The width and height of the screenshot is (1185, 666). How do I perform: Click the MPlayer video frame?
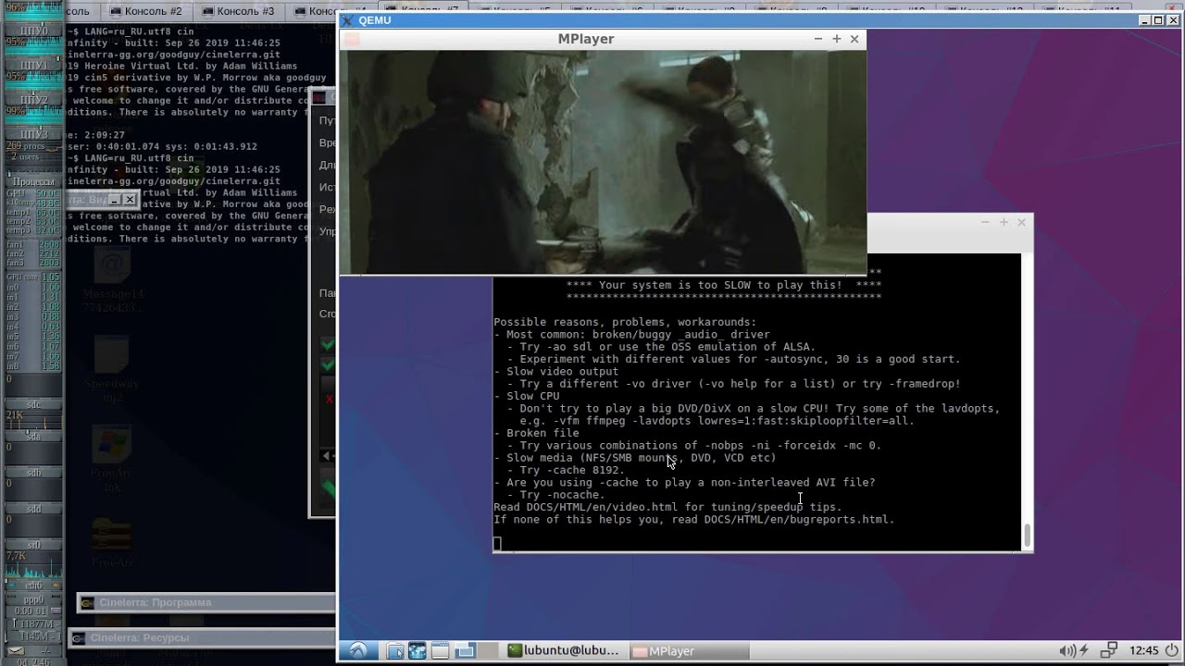pos(603,162)
